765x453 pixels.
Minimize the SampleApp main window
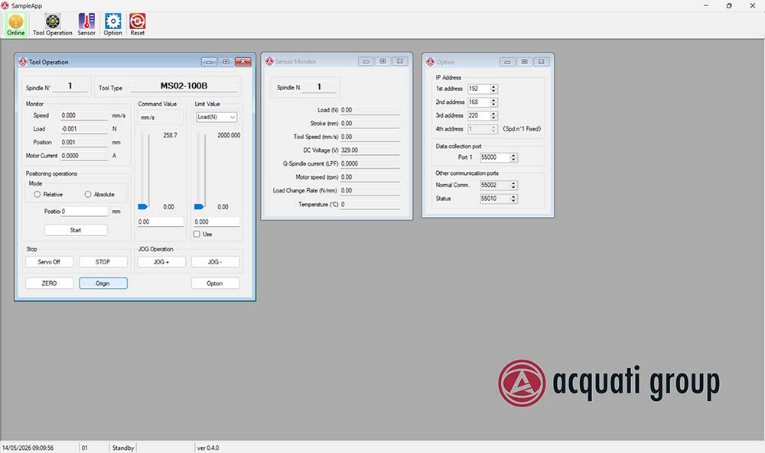pyautogui.click(x=706, y=5)
